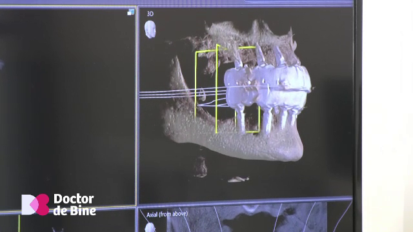The width and height of the screenshot is (413, 232).
Task: Click the head orientation icon in 3D view
Action: click(x=150, y=30)
